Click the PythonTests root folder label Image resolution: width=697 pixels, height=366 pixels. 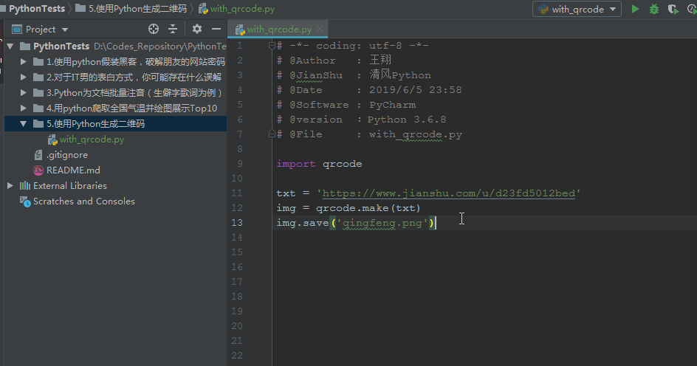(61, 46)
